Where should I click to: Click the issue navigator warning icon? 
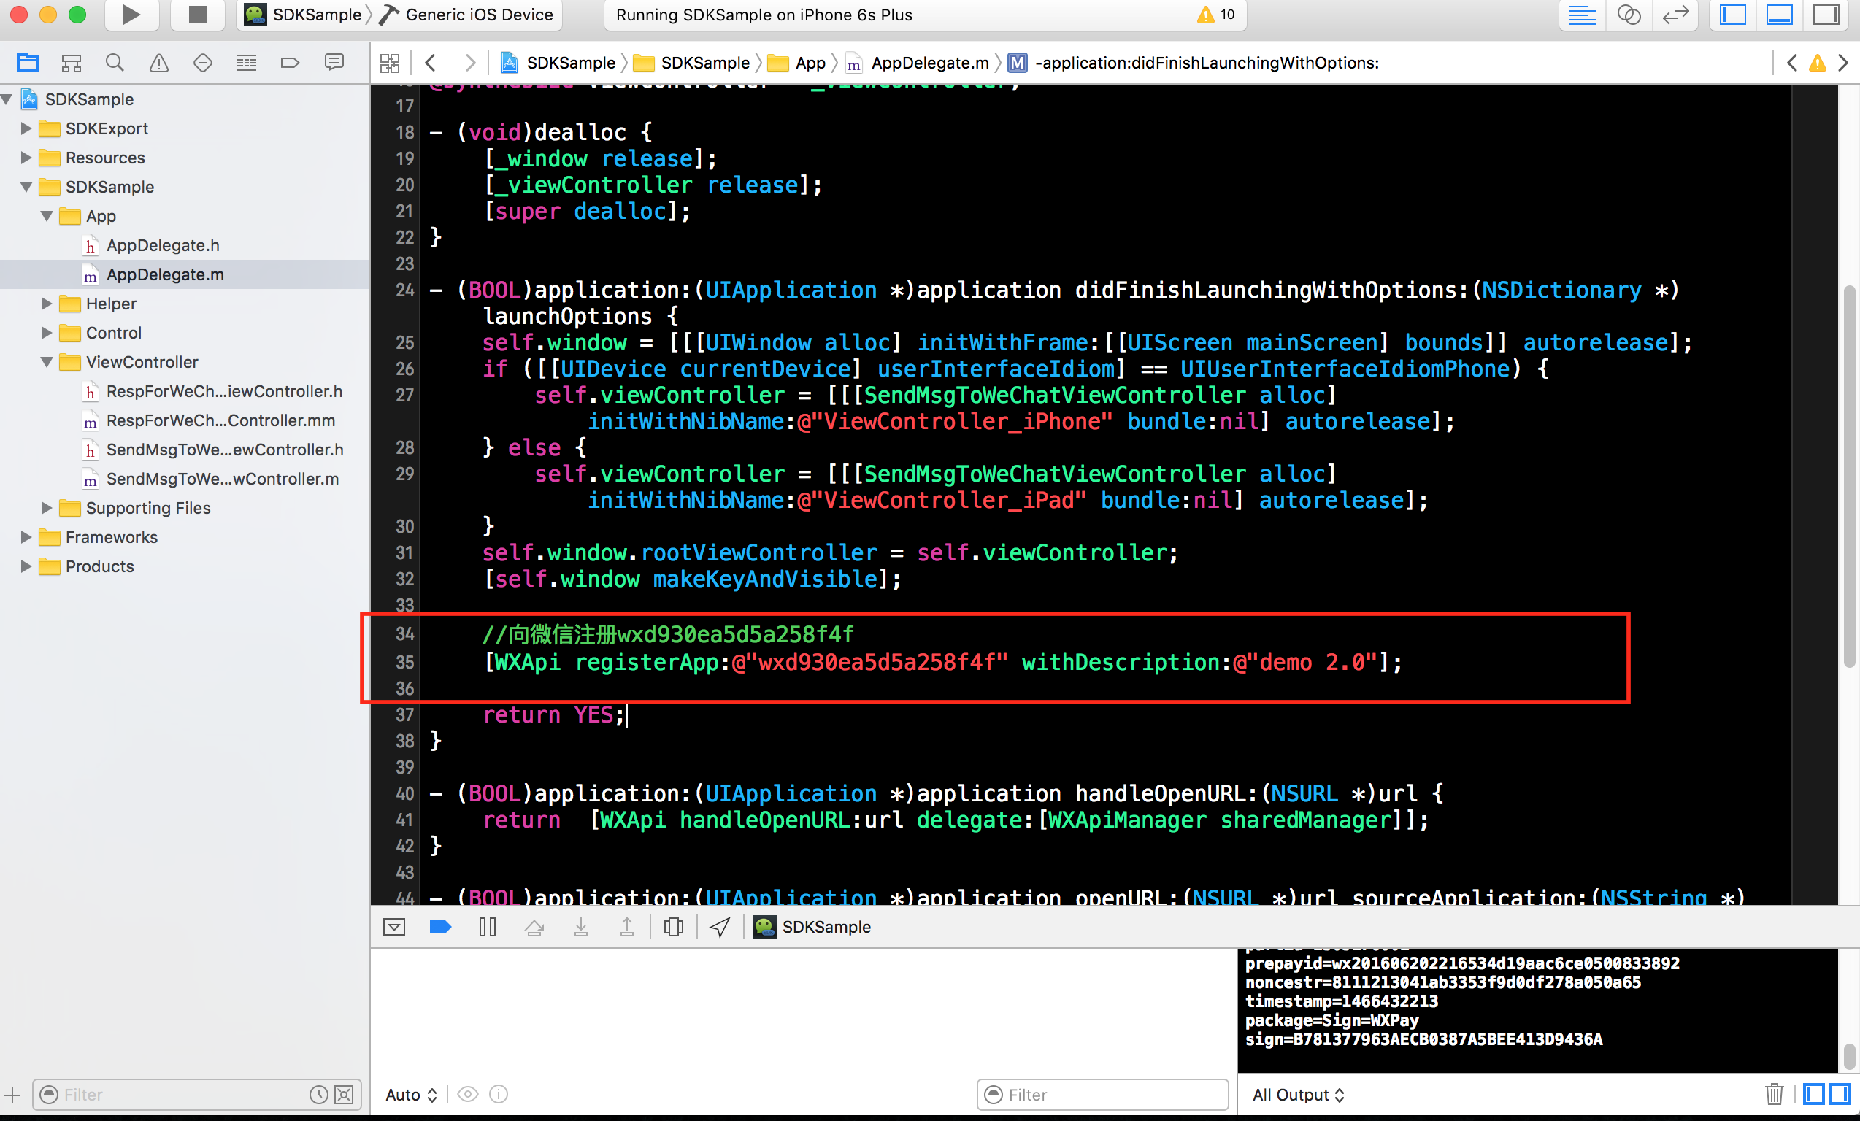pyautogui.click(x=159, y=63)
